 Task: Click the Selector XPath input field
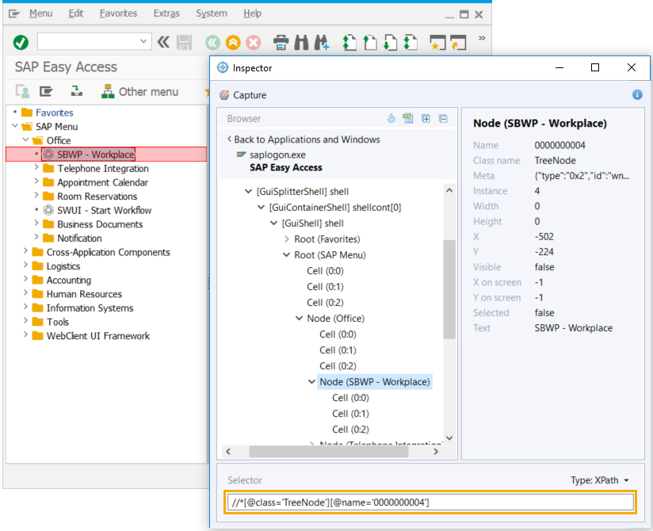tap(430, 502)
